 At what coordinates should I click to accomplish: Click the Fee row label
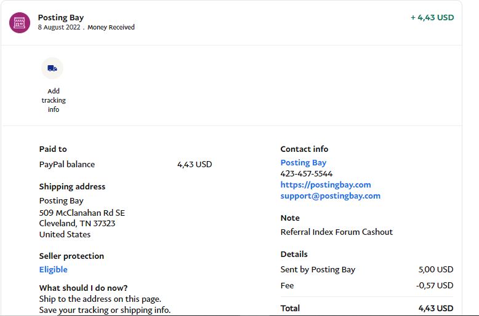[x=287, y=285]
